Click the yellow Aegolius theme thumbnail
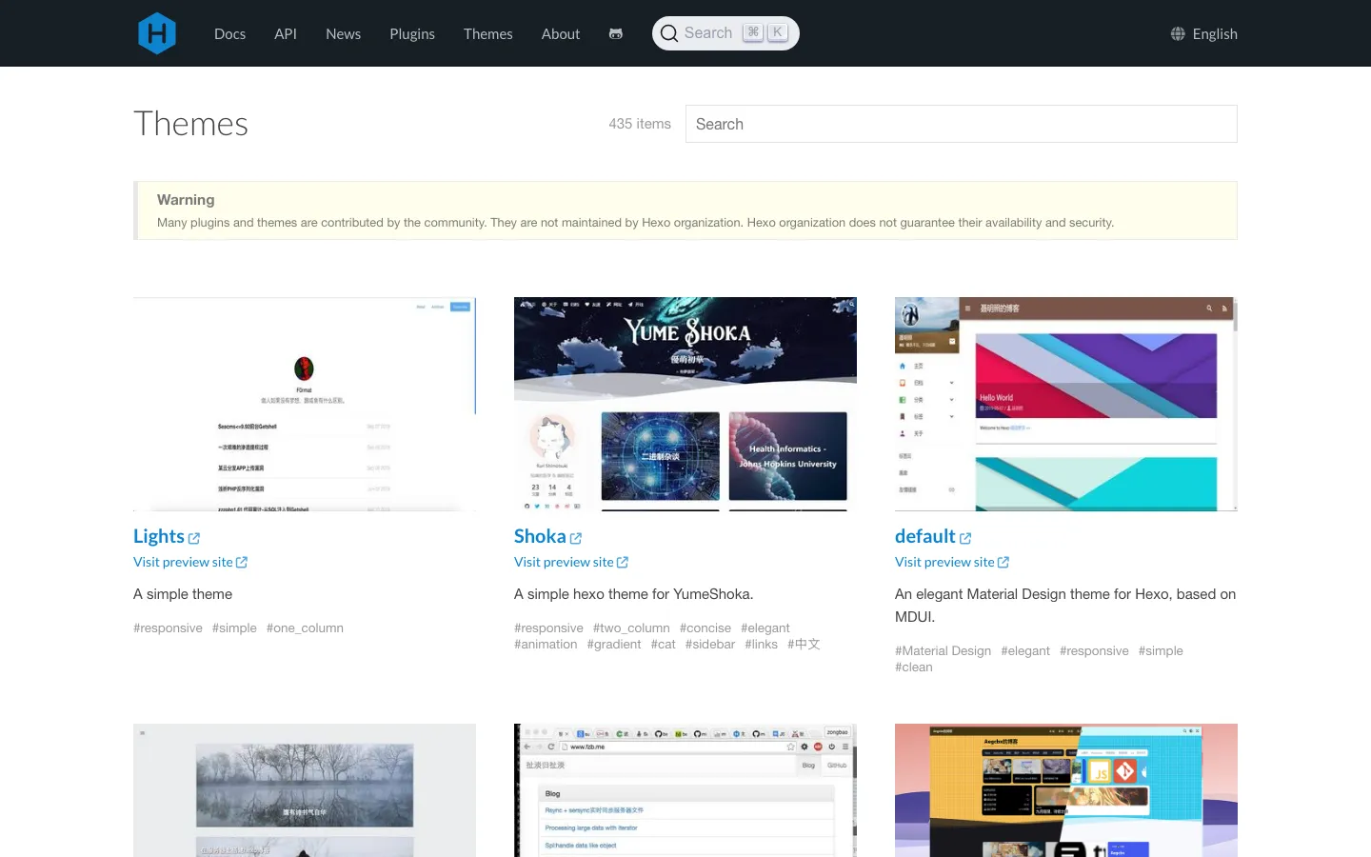The image size is (1371, 857). click(1066, 790)
